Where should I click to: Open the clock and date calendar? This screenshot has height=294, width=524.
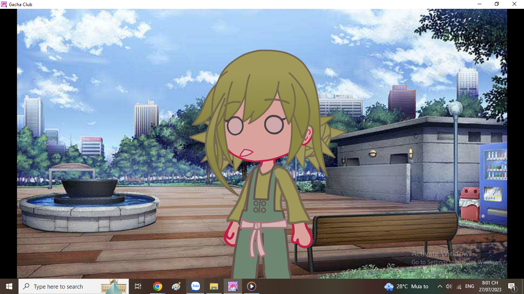tap(490, 286)
